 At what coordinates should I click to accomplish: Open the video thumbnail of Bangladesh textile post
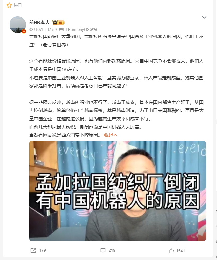click(x=118, y=191)
